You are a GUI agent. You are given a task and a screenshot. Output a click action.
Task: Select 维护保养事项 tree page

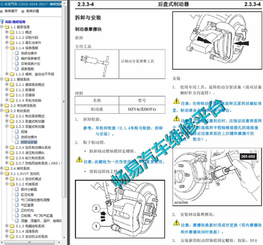point(30,59)
